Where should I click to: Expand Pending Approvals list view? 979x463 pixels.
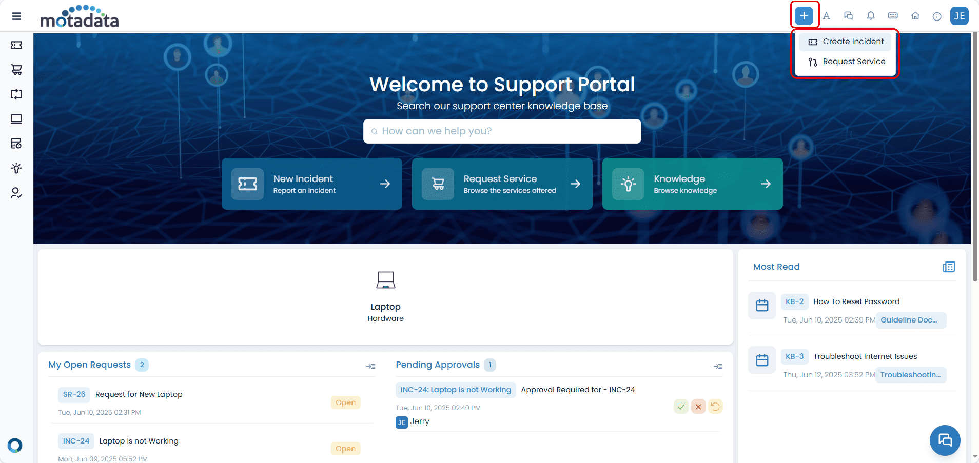point(718,366)
